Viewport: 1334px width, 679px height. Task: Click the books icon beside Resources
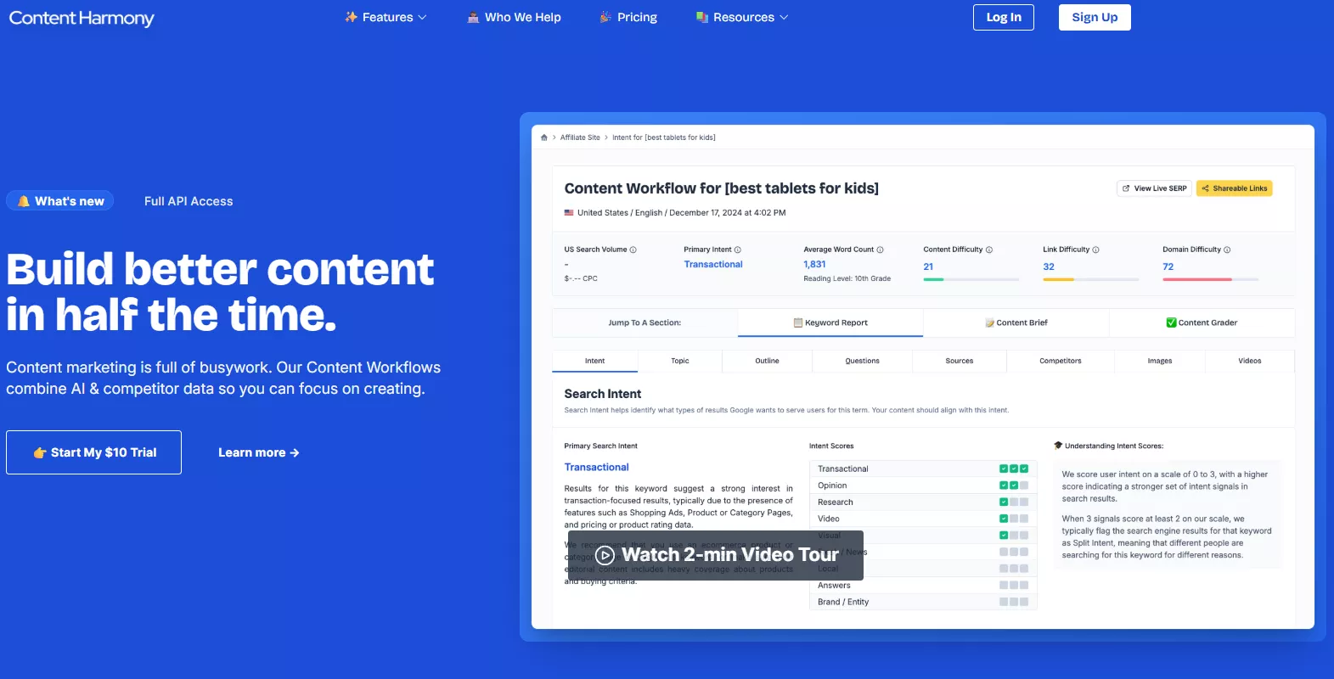(702, 17)
